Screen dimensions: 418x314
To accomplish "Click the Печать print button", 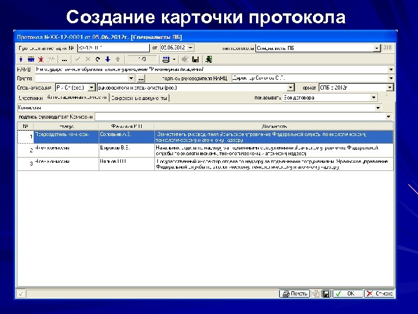I will pos(294,294).
